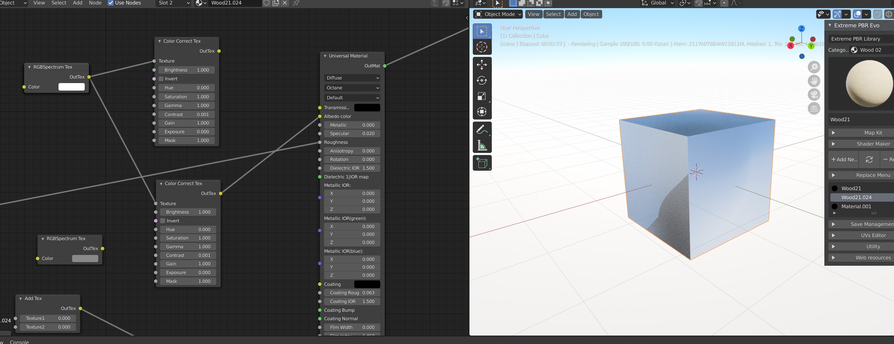Viewport: 894px width, 344px height.
Task: Enable Invert in upper Color Correct Tex
Action: [161, 79]
